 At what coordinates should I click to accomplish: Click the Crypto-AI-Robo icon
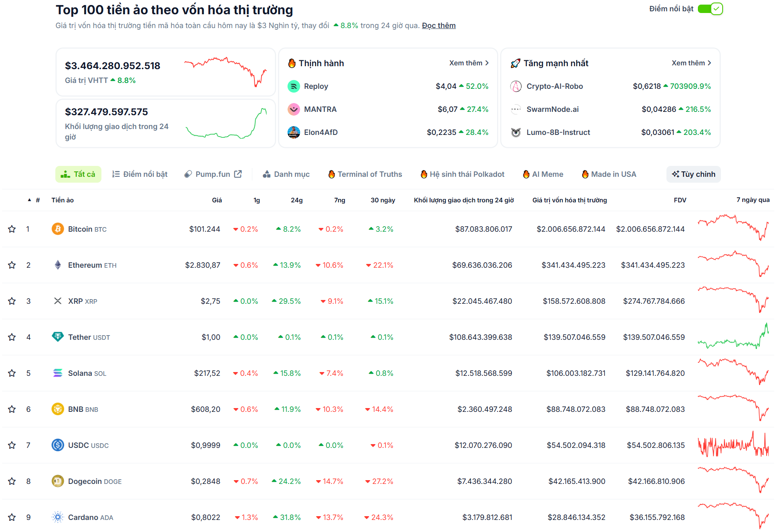tap(516, 86)
